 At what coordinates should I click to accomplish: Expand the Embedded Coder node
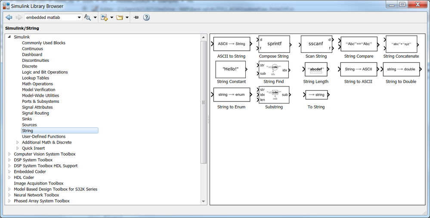click(9, 172)
